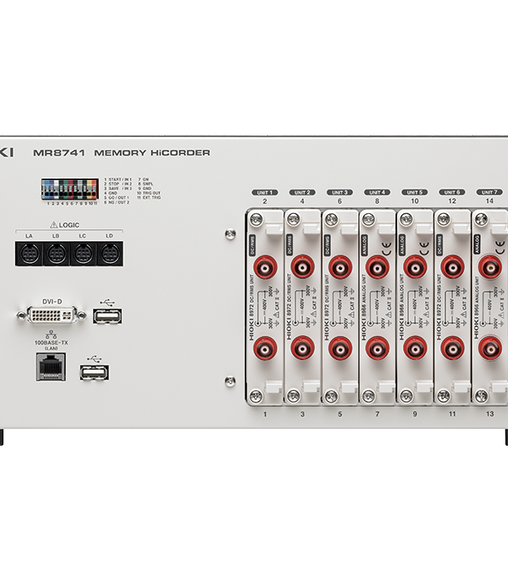508x587 pixels.
Task: Click the DC/RMS tag on the Unit 6 module
Action: click(x=439, y=245)
